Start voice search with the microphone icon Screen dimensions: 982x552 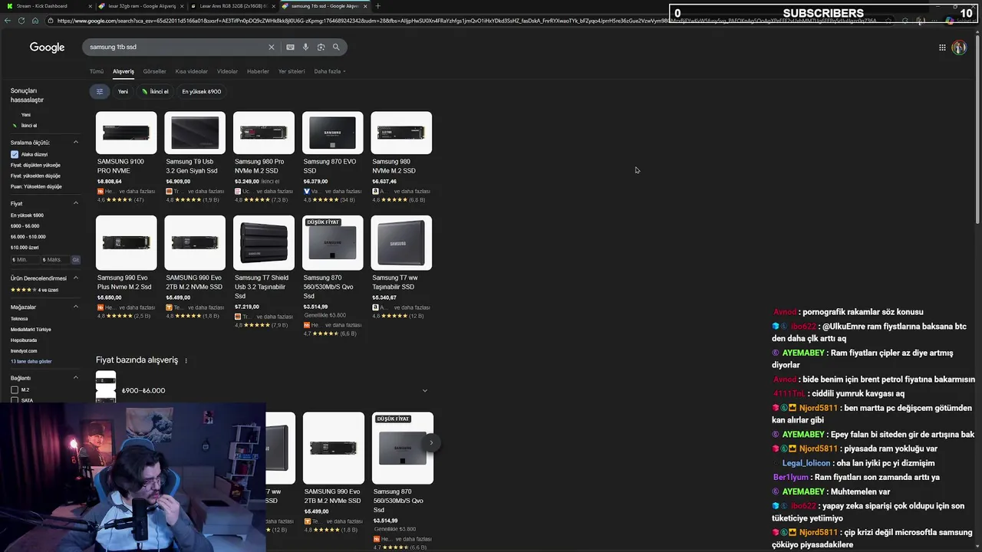[x=305, y=47]
